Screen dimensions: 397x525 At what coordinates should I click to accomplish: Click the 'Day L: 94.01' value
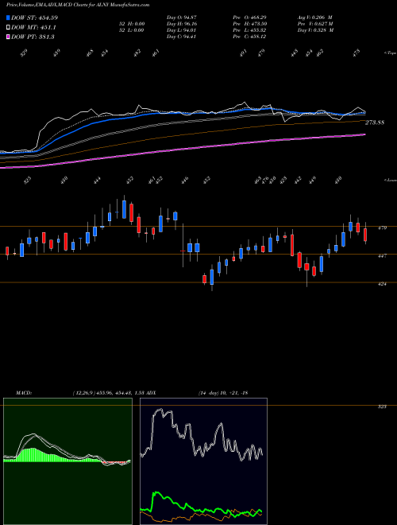pyautogui.click(x=181, y=30)
